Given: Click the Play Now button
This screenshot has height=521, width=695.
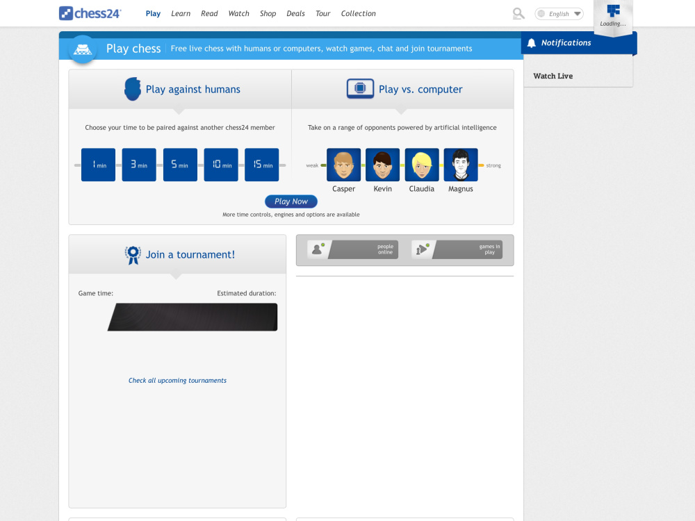Looking at the screenshot, I should [x=291, y=201].
